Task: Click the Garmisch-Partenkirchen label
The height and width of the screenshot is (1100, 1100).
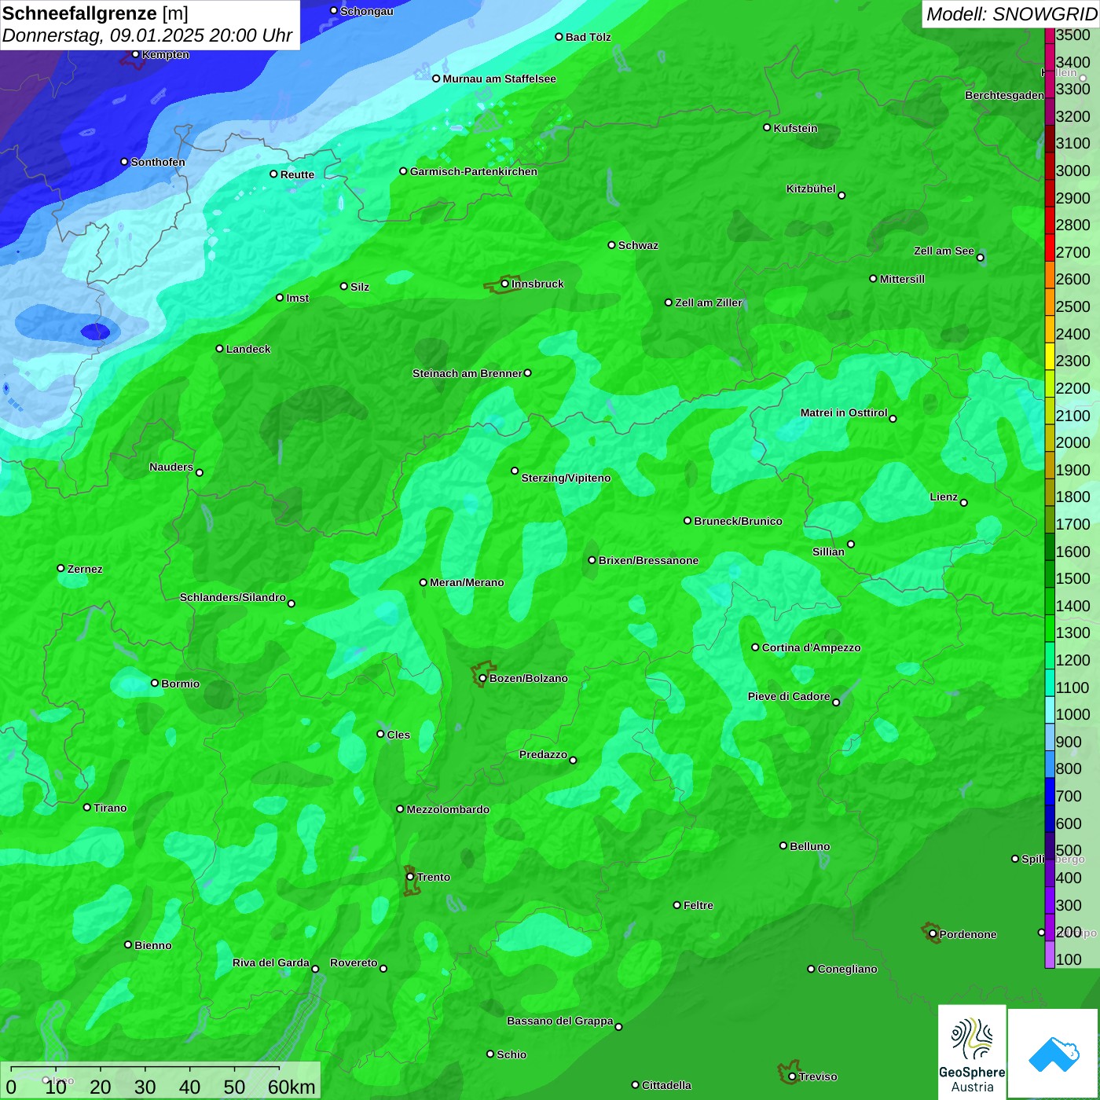Action: pyautogui.click(x=474, y=171)
